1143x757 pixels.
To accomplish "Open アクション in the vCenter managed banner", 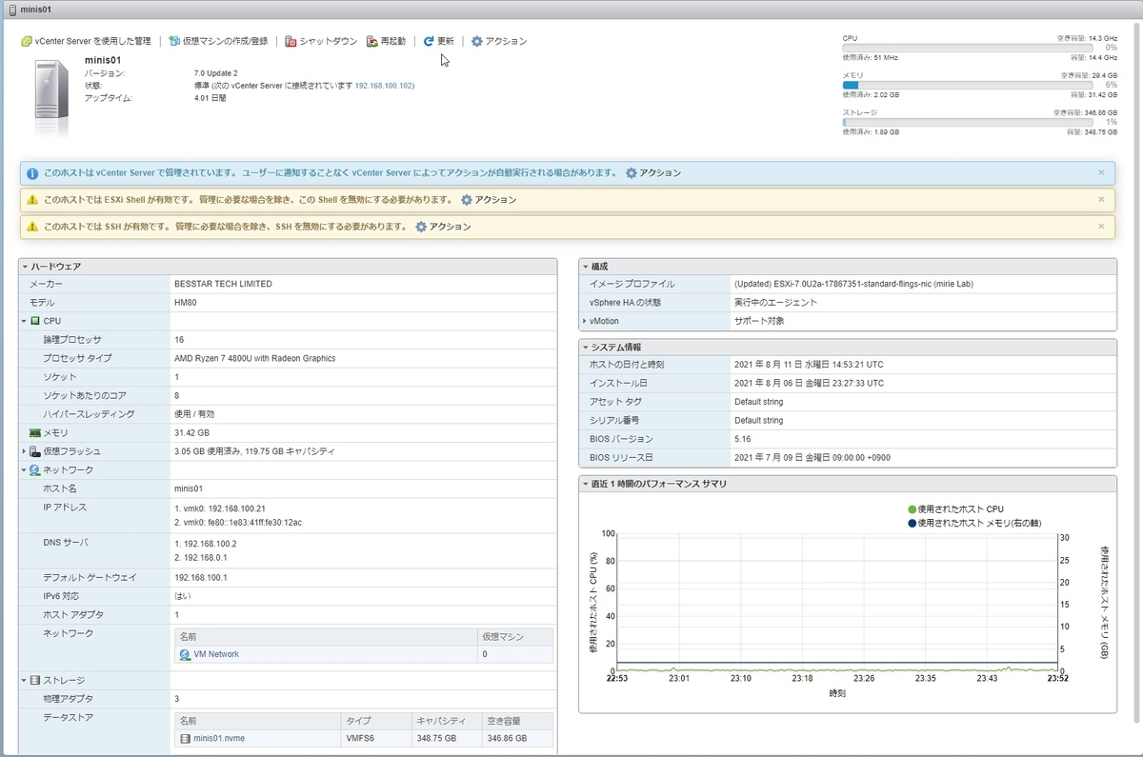I will click(x=653, y=173).
